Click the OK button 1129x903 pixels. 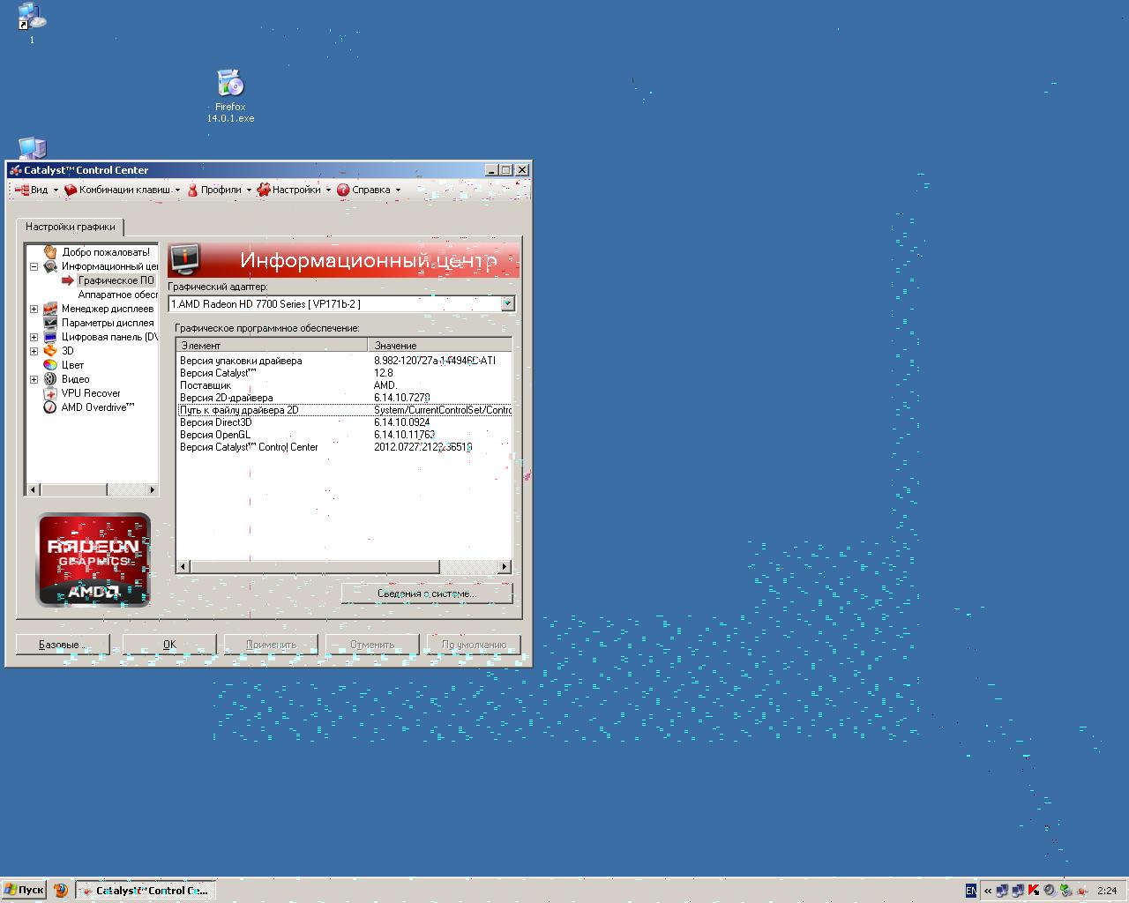[169, 645]
